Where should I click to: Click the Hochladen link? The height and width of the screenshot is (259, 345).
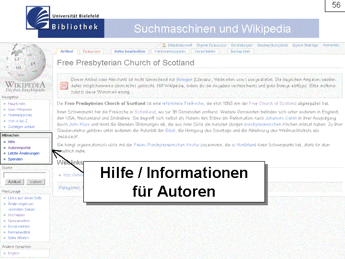coord(16,215)
